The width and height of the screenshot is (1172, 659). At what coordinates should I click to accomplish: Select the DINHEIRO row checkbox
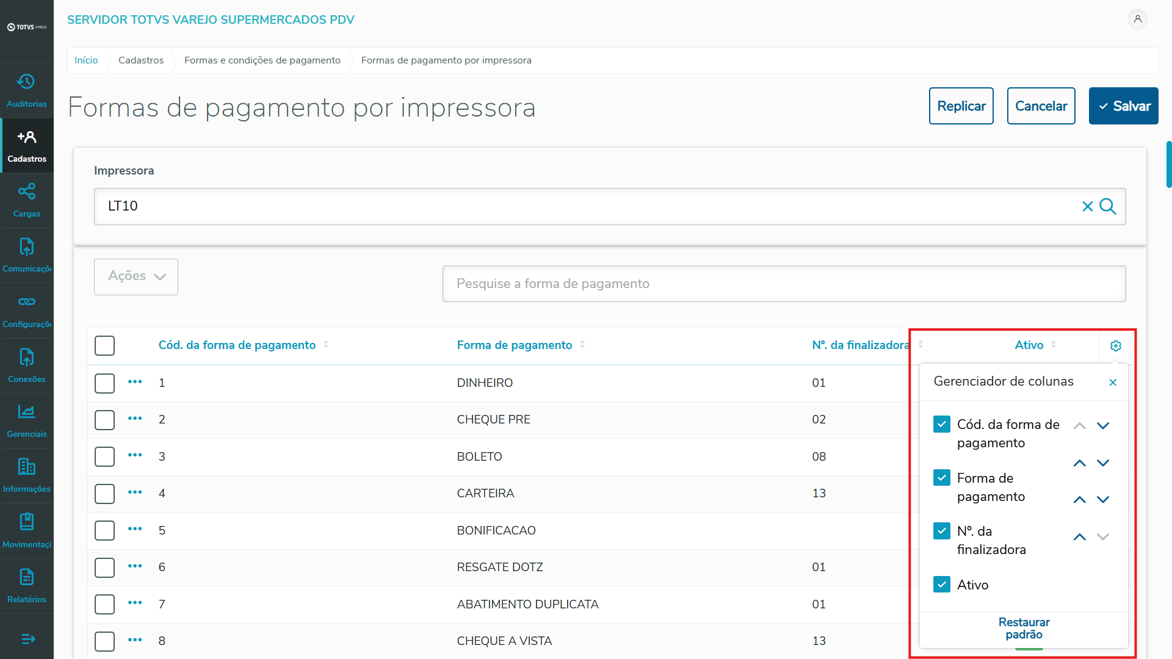pos(105,383)
